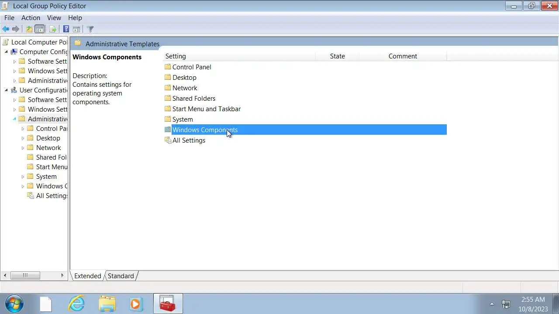Click the Desktop folder icon in list

pyautogui.click(x=168, y=77)
